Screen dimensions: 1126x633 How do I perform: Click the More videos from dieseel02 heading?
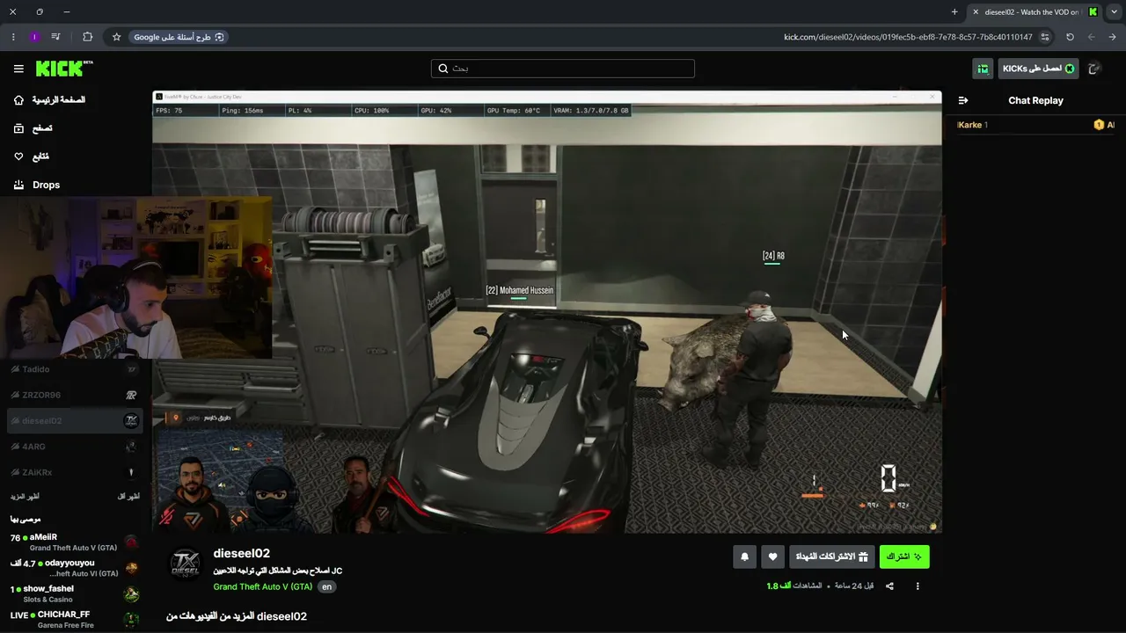pos(237,616)
